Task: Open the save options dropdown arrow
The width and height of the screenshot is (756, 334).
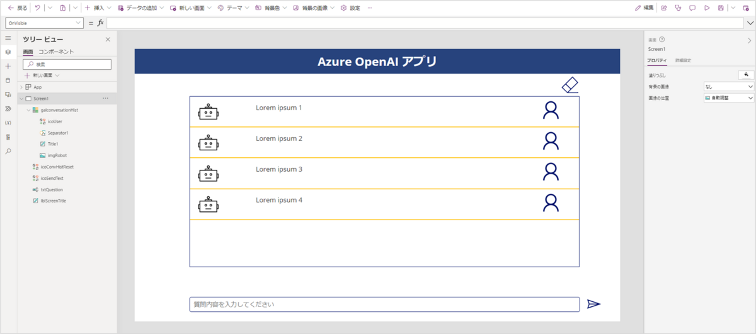Action: [733, 8]
